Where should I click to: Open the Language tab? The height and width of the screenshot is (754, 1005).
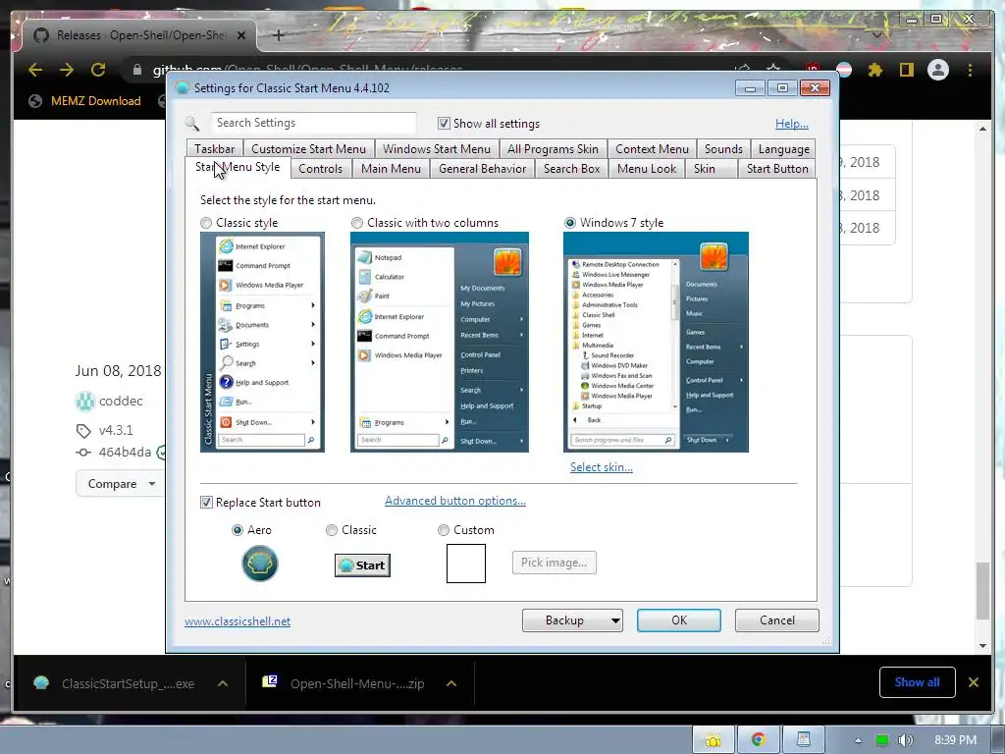pyautogui.click(x=784, y=149)
